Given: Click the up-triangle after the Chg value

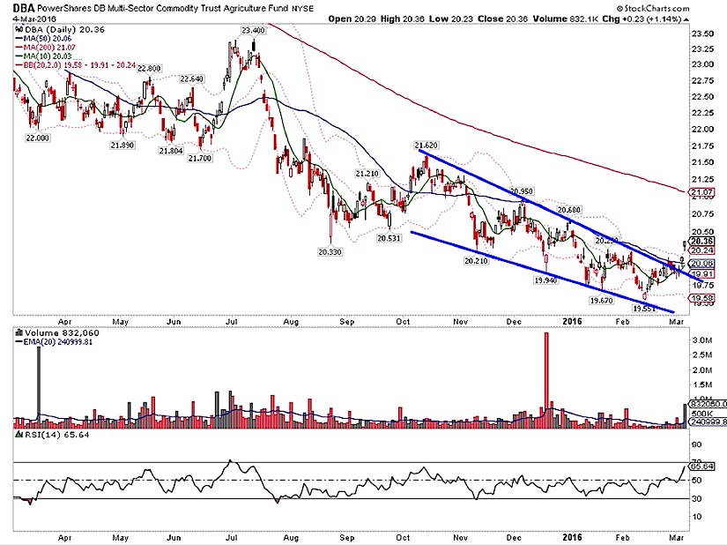Looking at the screenshot, I should pos(686,19).
